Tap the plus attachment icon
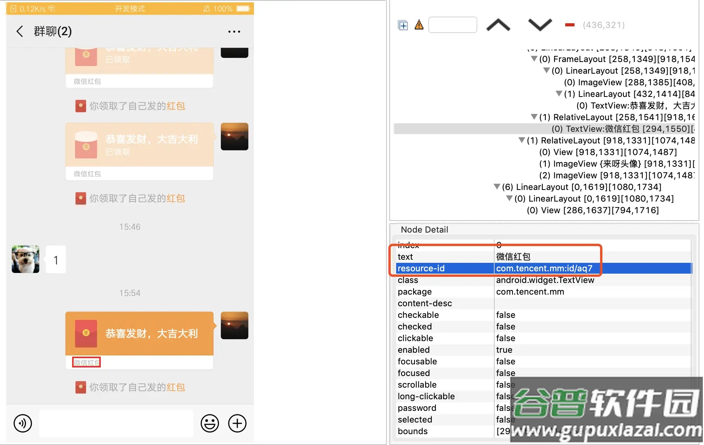704x445 pixels. point(237,423)
